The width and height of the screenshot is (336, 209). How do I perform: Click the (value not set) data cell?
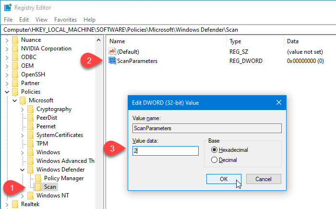click(305, 52)
